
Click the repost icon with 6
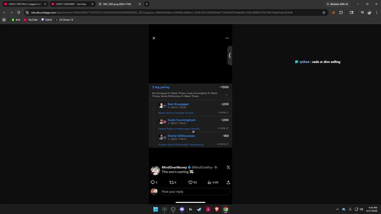point(171,182)
